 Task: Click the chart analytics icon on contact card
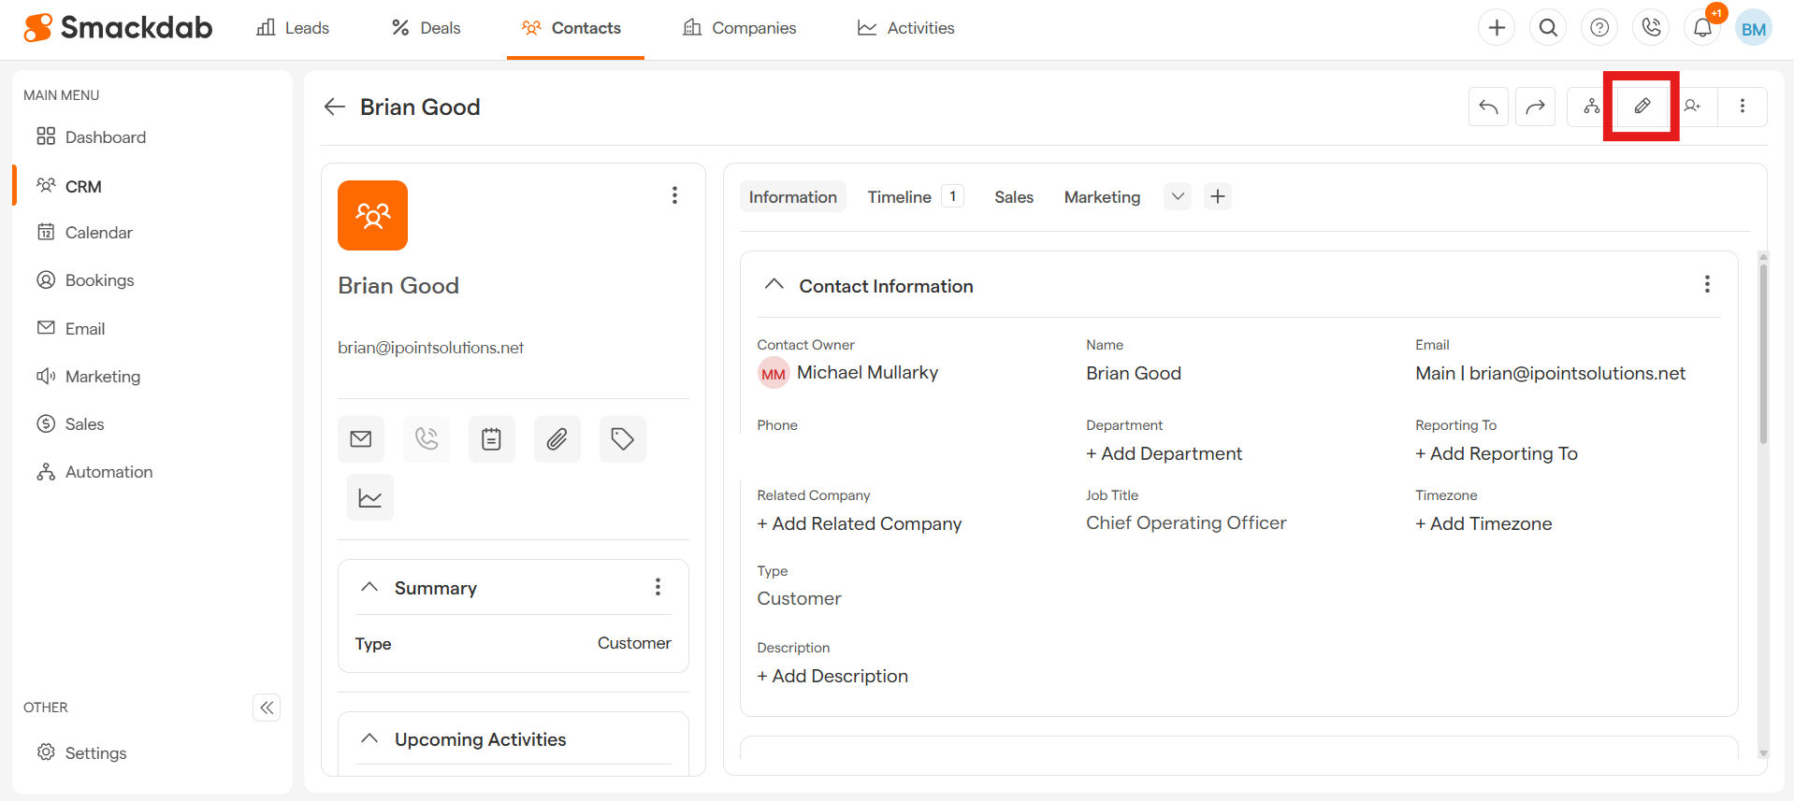(x=370, y=498)
